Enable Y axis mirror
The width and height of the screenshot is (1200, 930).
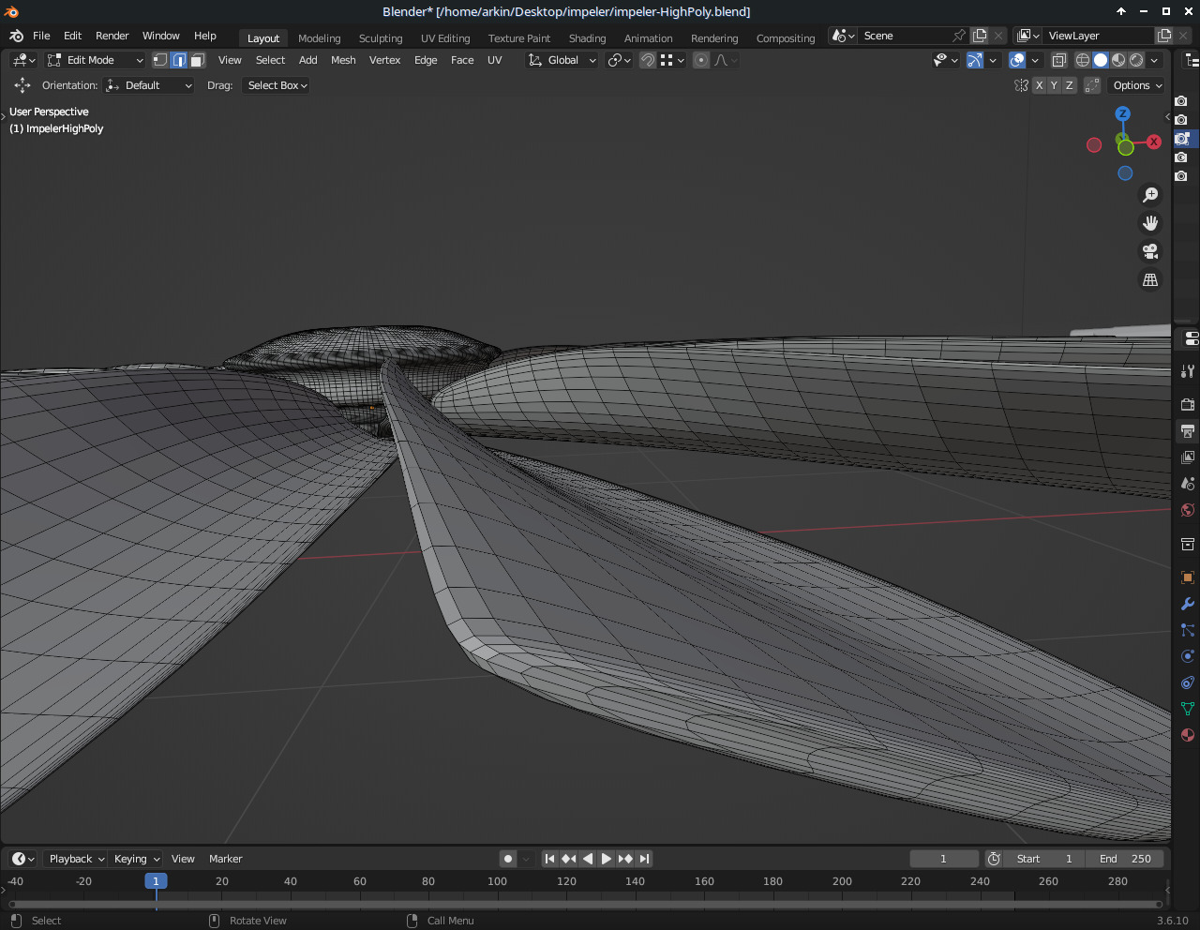coord(1054,85)
